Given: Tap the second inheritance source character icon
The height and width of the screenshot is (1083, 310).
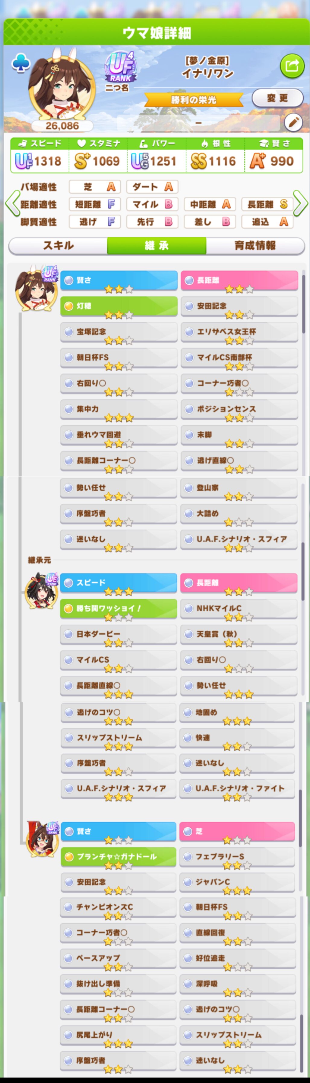Looking at the screenshot, I should coord(42,839).
